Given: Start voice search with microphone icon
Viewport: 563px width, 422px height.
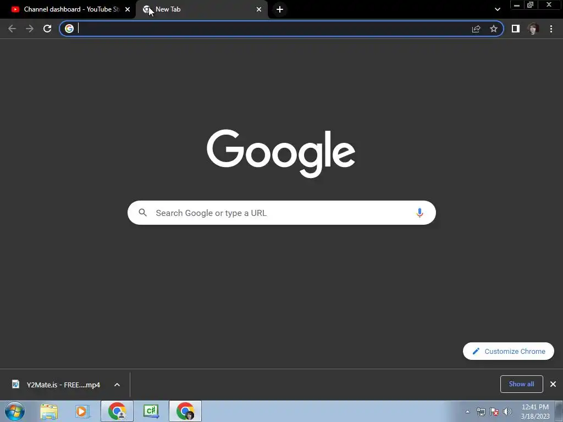Looking at the screenshot, I should coord(420,213).
